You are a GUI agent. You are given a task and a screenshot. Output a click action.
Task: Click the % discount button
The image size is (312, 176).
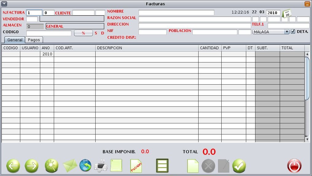pyautogui.click(x=83, y=33)
